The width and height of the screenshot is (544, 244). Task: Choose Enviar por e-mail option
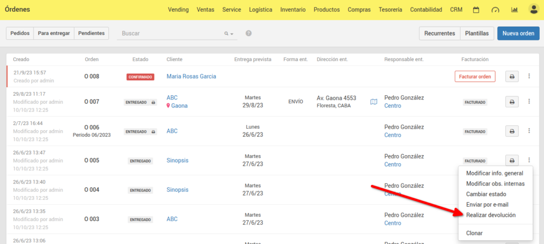[x=487, y=205]
